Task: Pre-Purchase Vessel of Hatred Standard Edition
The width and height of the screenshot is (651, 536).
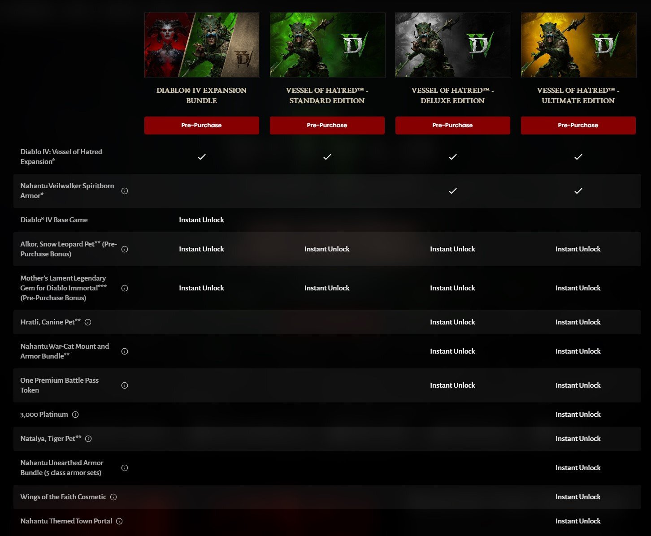Action: [x=327, y=125]
